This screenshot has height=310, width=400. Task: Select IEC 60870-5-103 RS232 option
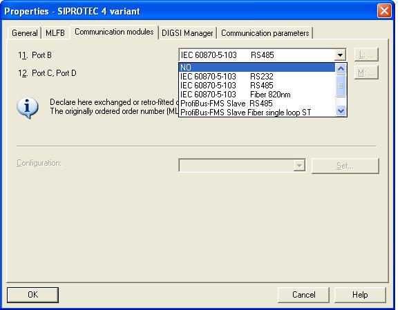click(257, 77)
